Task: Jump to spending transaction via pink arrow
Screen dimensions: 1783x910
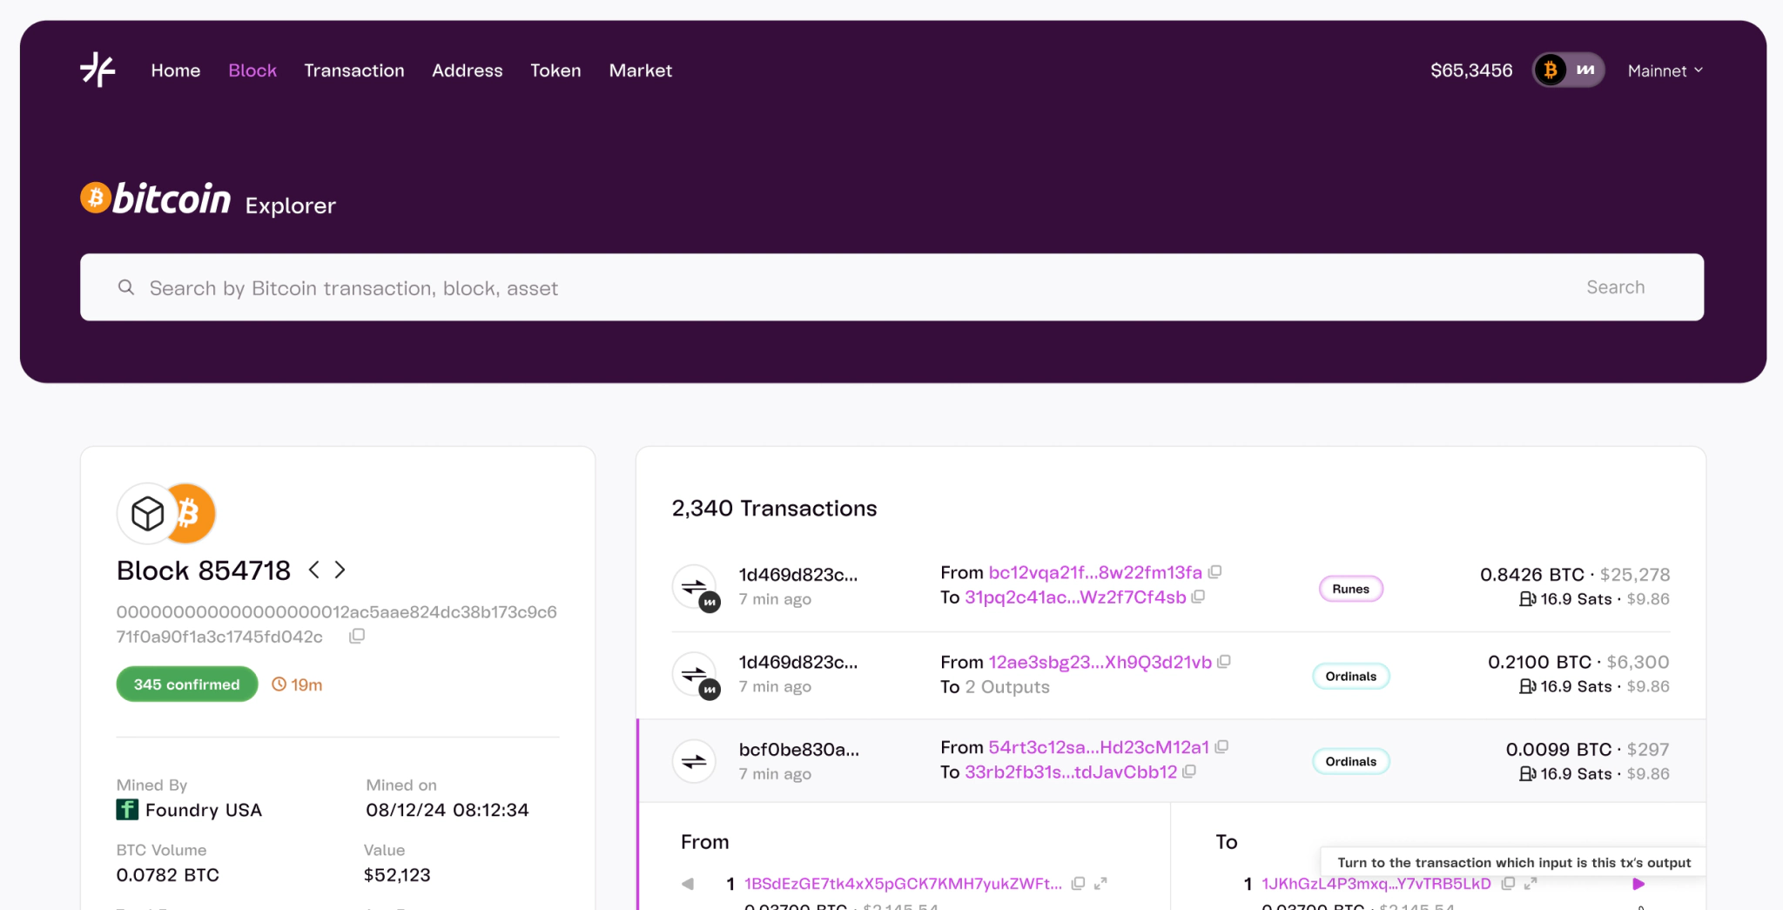Action: pos(1638,884)
